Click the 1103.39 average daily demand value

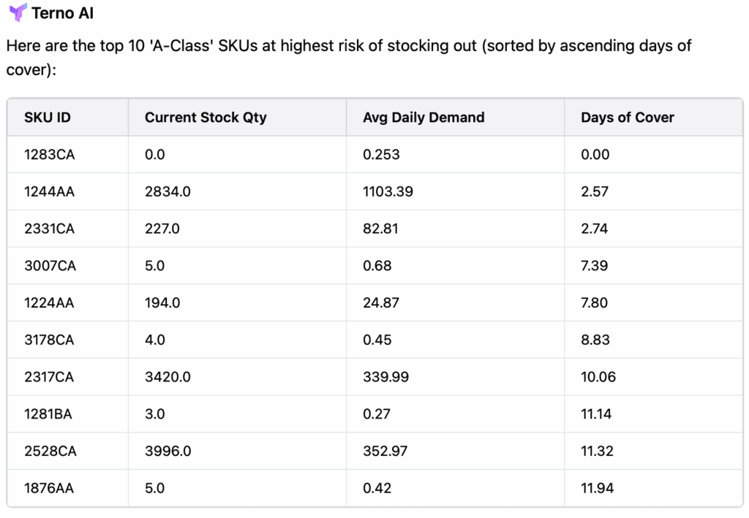tap(388, 191)
